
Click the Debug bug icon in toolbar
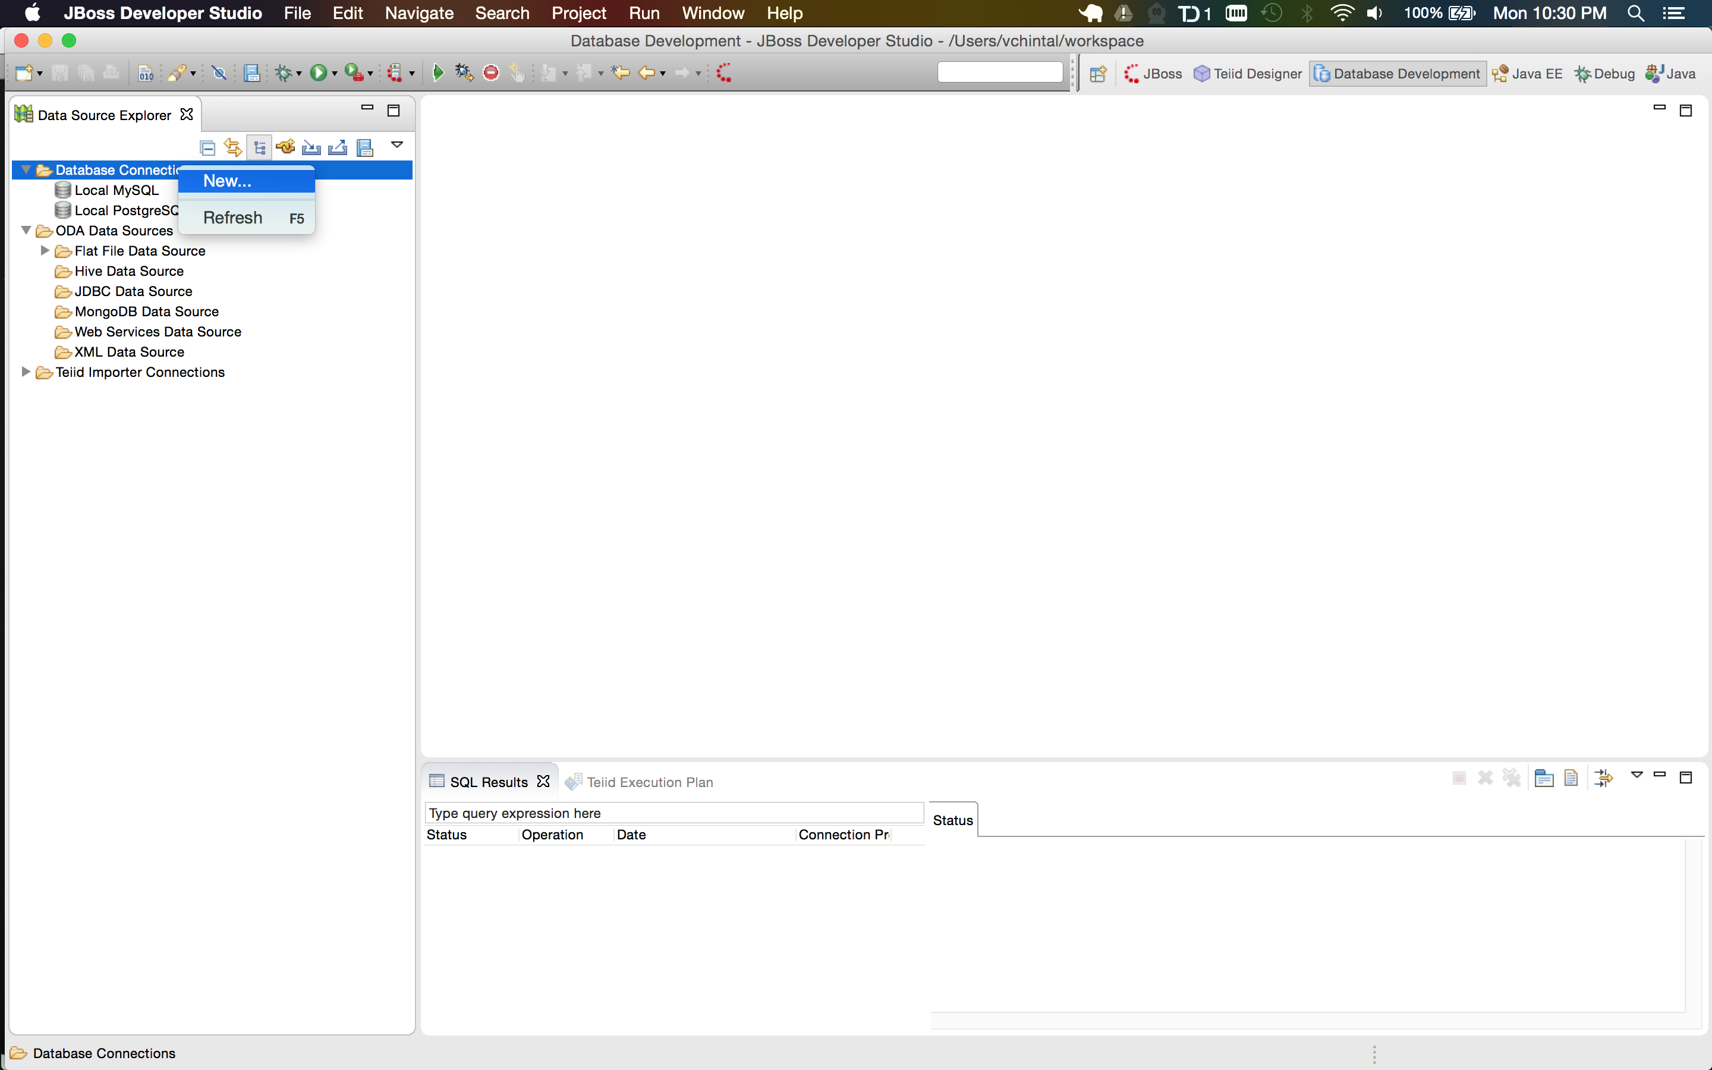[x=284, y=73]
